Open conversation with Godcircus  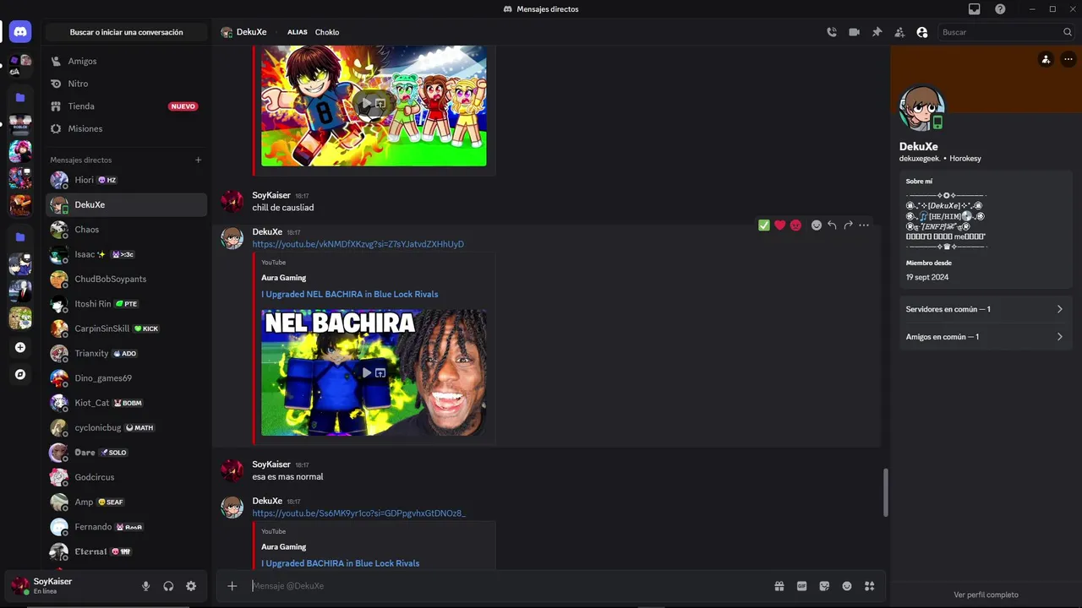point(125,477)
